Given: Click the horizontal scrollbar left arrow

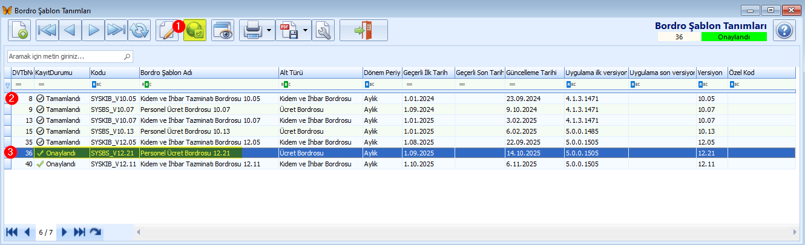Looking at the screenshot, I should (x=137, y=232).
